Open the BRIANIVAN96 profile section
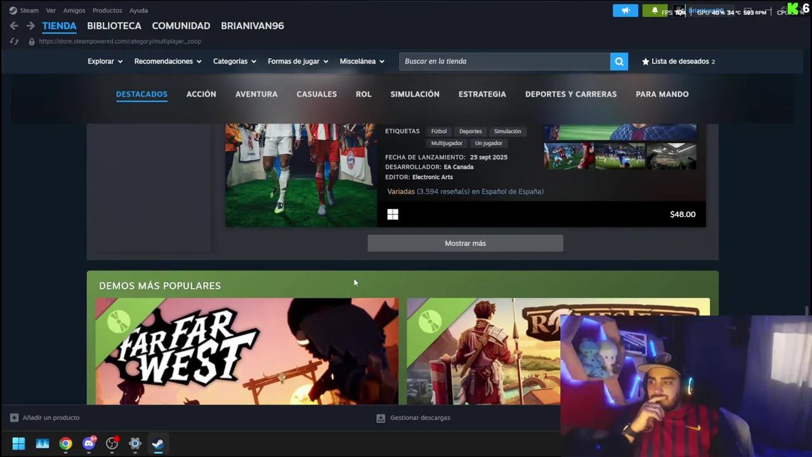The height and width of the screenshot is (457, 812). pos(252,26)
